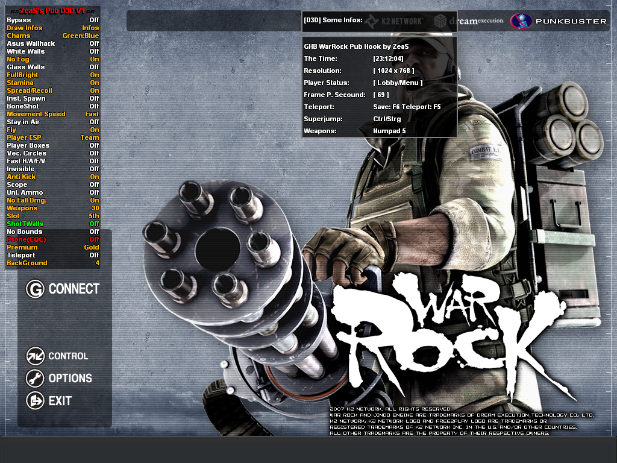This screenshot has height=463, width=617.
Task: Click the G icon beside CONNECT
Action: point(35,289)
